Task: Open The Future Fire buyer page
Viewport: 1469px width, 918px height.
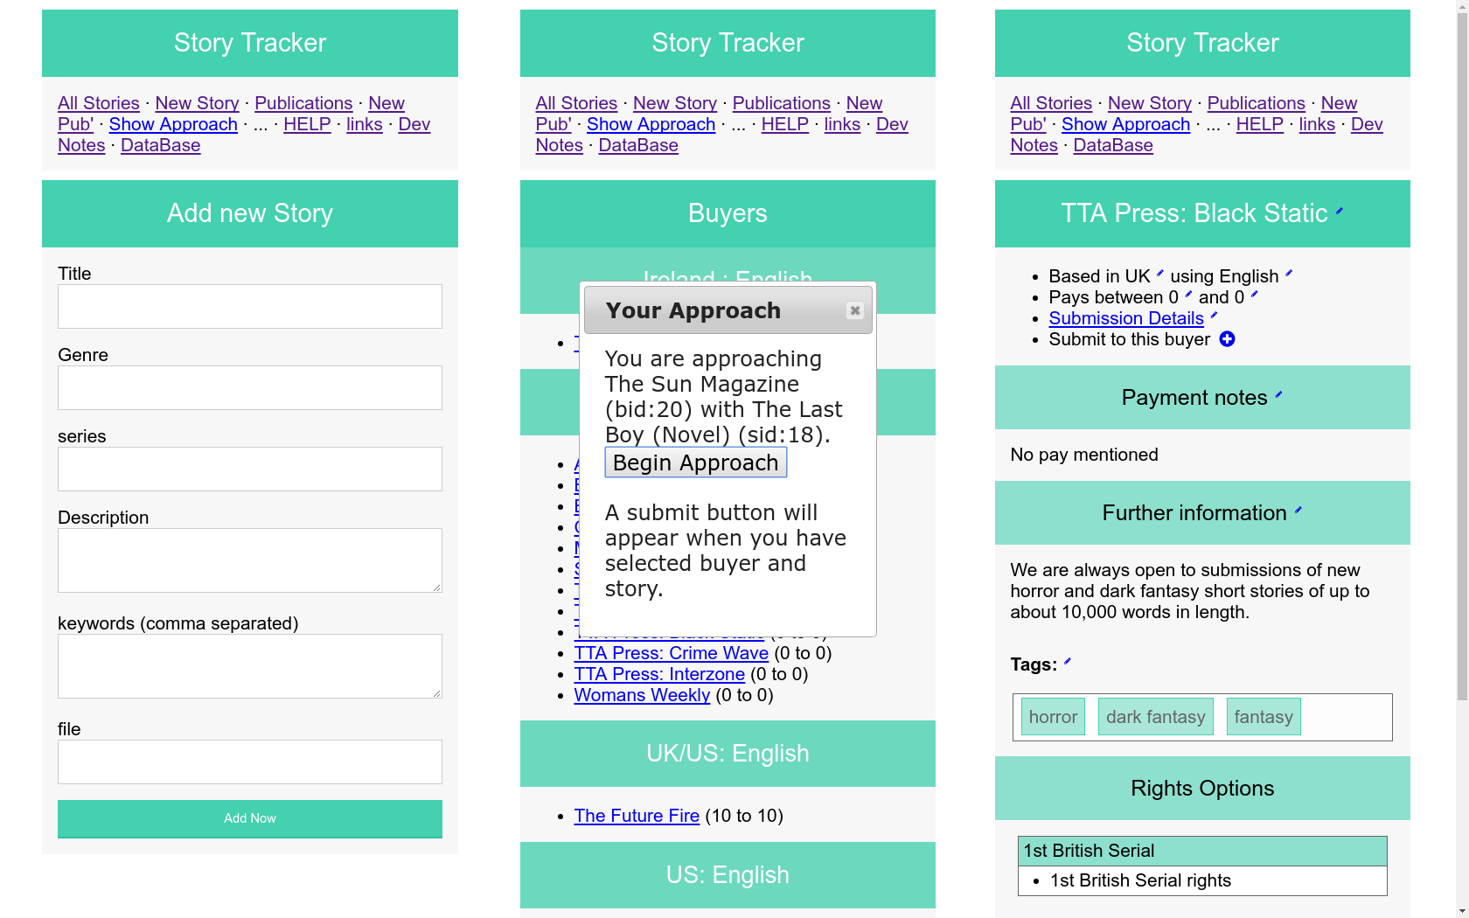Action: (x=636, y=816)
